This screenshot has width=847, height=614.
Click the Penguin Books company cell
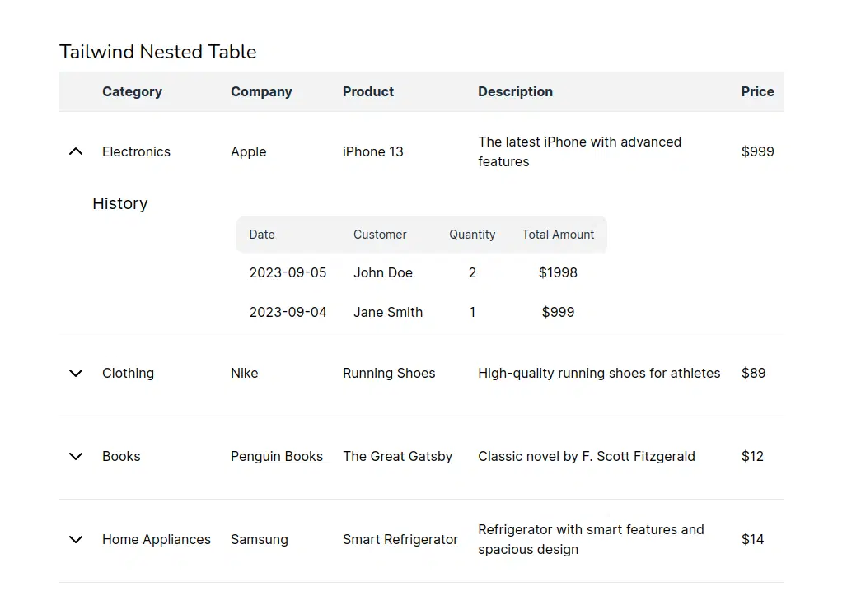[277, 456]
